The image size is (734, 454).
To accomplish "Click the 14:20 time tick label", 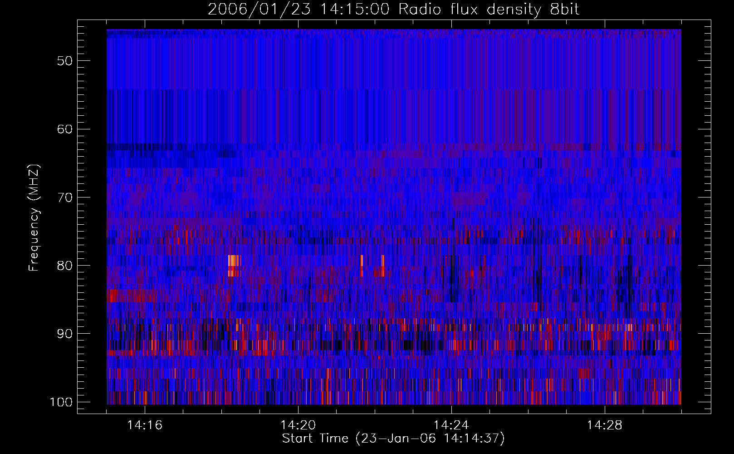I will [298, 425].
